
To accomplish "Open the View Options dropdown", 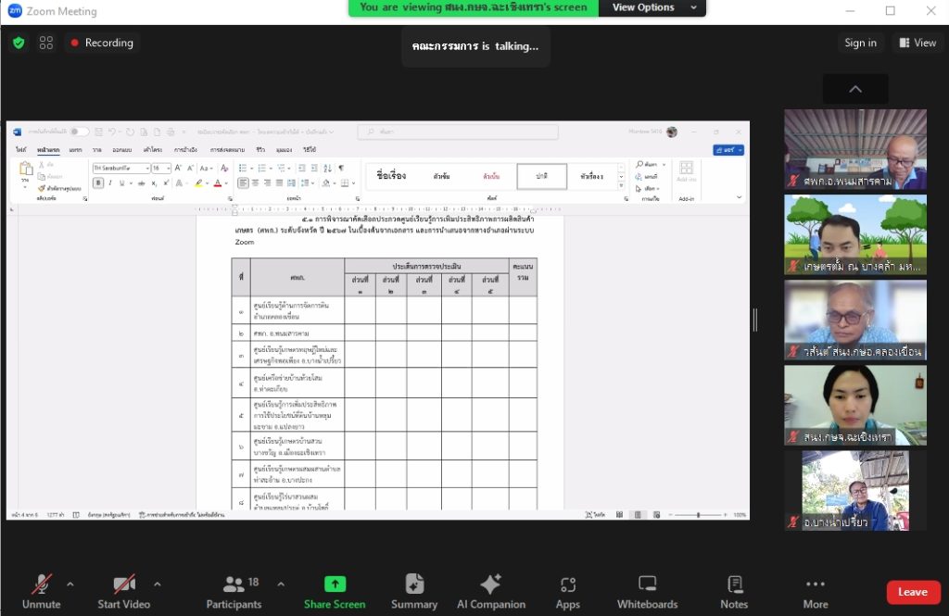I will point(652,7).
